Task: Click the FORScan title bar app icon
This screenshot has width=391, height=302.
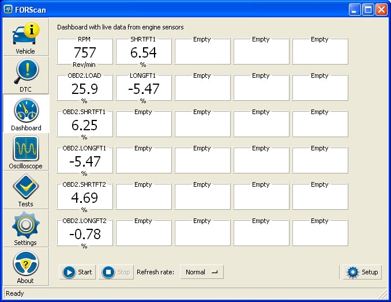Action: [8, 9]
